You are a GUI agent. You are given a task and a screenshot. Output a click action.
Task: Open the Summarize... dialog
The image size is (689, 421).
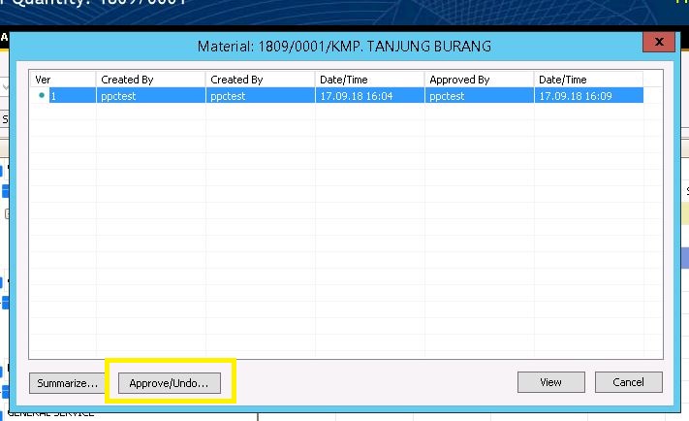pos(67,383)
